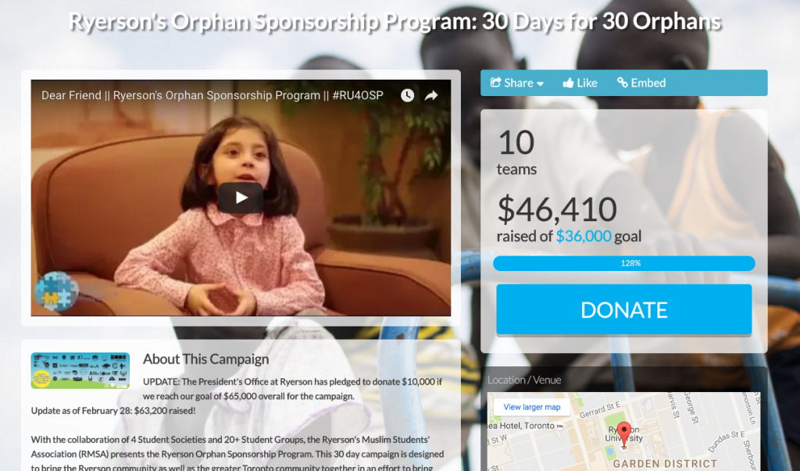Click the $36,000 goal amount link
The height and width of the screenshot is (471, 800).
tap(583, 236)
